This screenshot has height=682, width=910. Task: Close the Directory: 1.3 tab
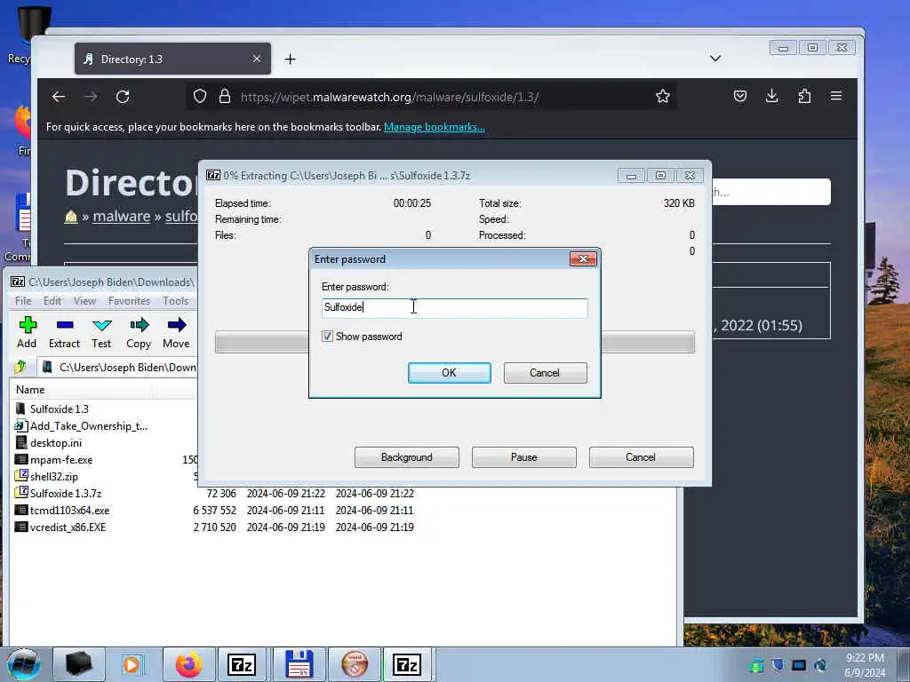[x=257, y=59]
